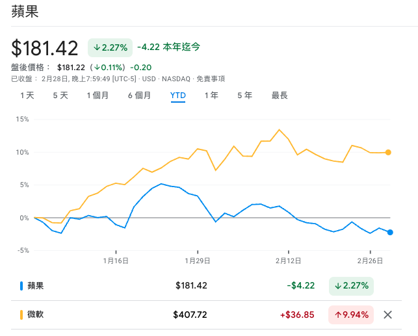Screen dimensions: 418x336
Task: Click the 微軟 row name
Action: (35, 315)
